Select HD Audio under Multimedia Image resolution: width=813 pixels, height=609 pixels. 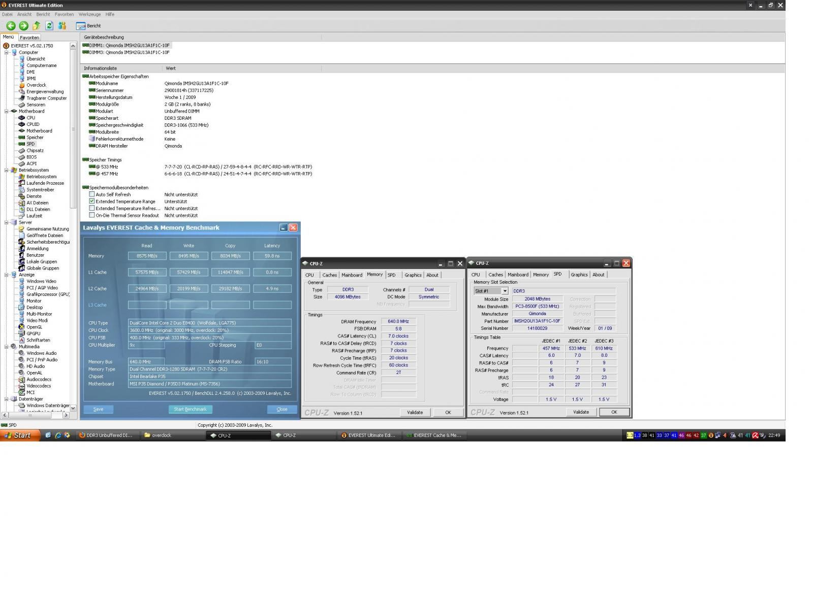coord(36,366)
